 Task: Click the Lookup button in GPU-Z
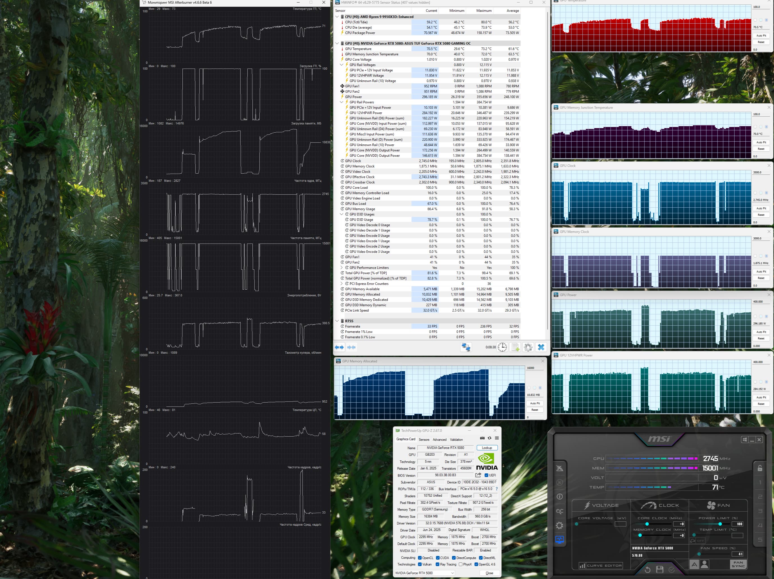[487, 448]
